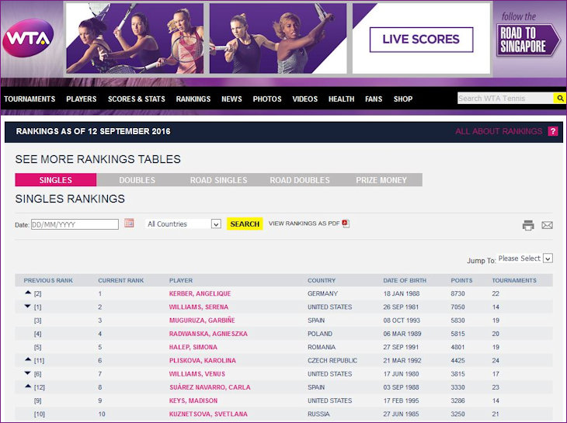Click the pink question mark help icon

coord(553,131)
